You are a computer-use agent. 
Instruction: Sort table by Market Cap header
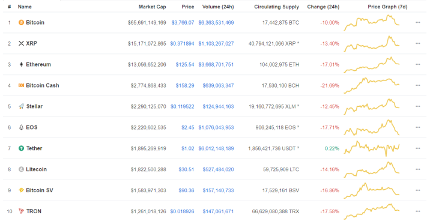(x=152, y=7)
